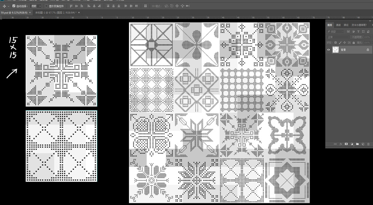Screen dimensions: 373x205
Task: Create a new group folder icon
Action: [x=357, y=144]
